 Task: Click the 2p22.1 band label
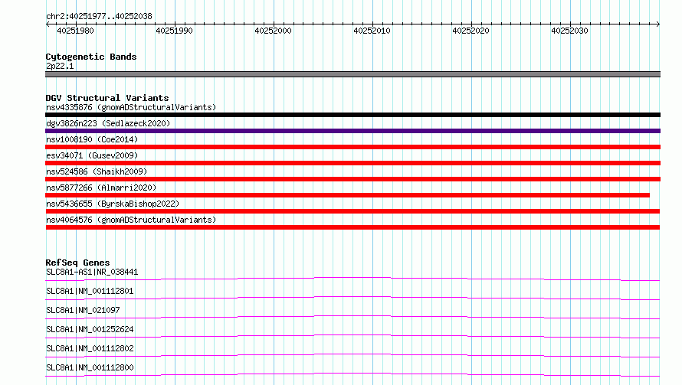(60, 66)
